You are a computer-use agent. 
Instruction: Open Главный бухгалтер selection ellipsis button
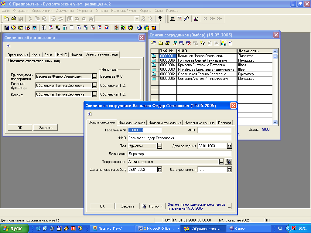click(95, 86)
